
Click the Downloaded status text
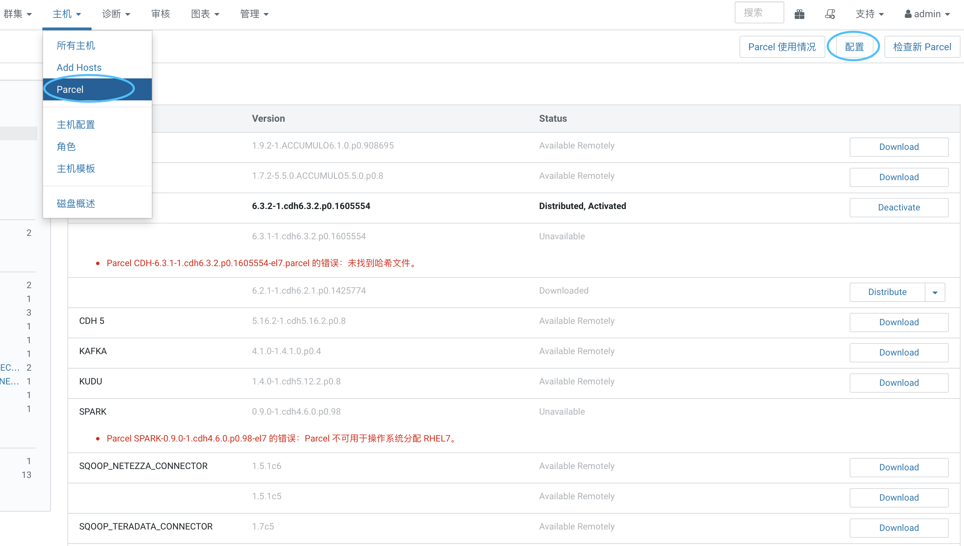click(x=564, y=291)
